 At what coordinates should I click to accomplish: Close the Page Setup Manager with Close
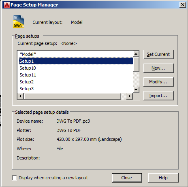click(127, 178)
